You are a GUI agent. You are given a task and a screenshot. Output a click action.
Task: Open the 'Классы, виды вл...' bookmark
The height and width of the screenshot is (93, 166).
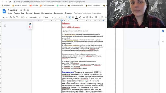(x=47, y=6)
